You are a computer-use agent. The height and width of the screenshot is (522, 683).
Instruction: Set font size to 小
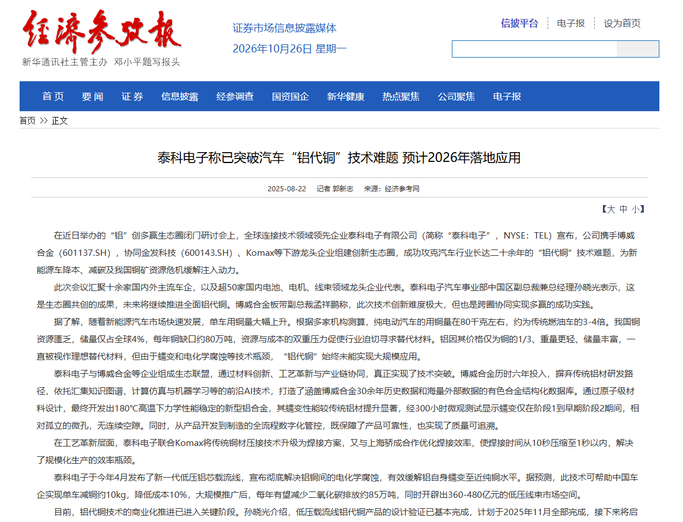pyautogui.click(x=636, y=209)
